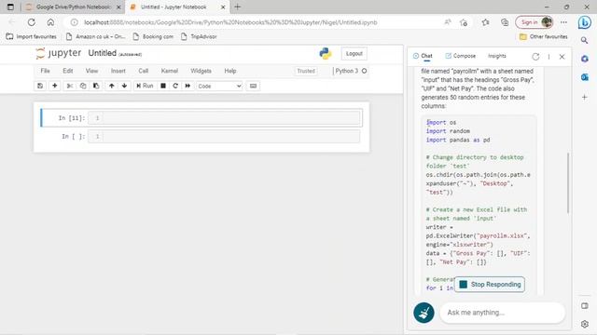This screenshot has width=597, height=335.
Task: Click the Bing Discover icon in Edge
Action: [585, 22]
